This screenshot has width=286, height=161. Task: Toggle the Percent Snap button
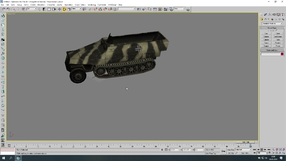pyautogui.click(x=105, y=9)
